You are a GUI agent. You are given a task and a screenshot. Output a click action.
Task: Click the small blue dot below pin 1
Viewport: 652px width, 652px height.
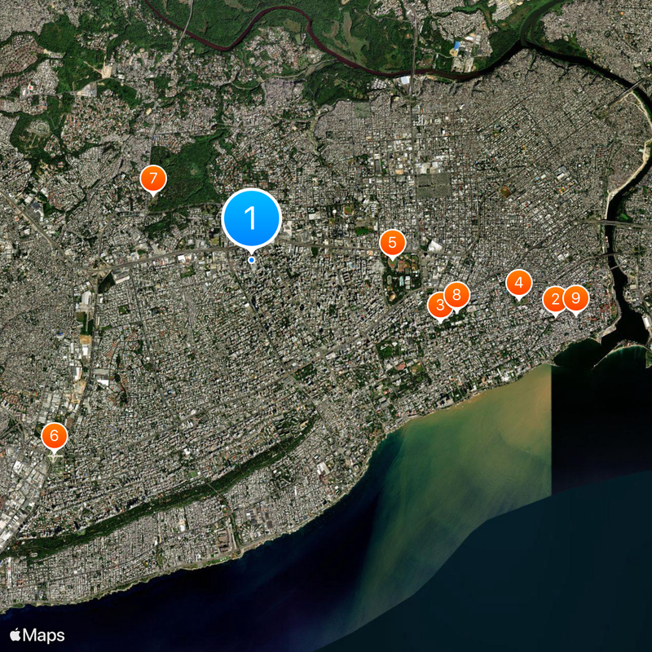tap(251, 260)
